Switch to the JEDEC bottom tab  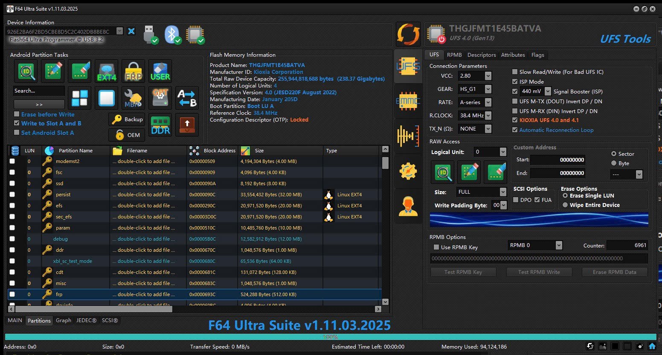86,320
